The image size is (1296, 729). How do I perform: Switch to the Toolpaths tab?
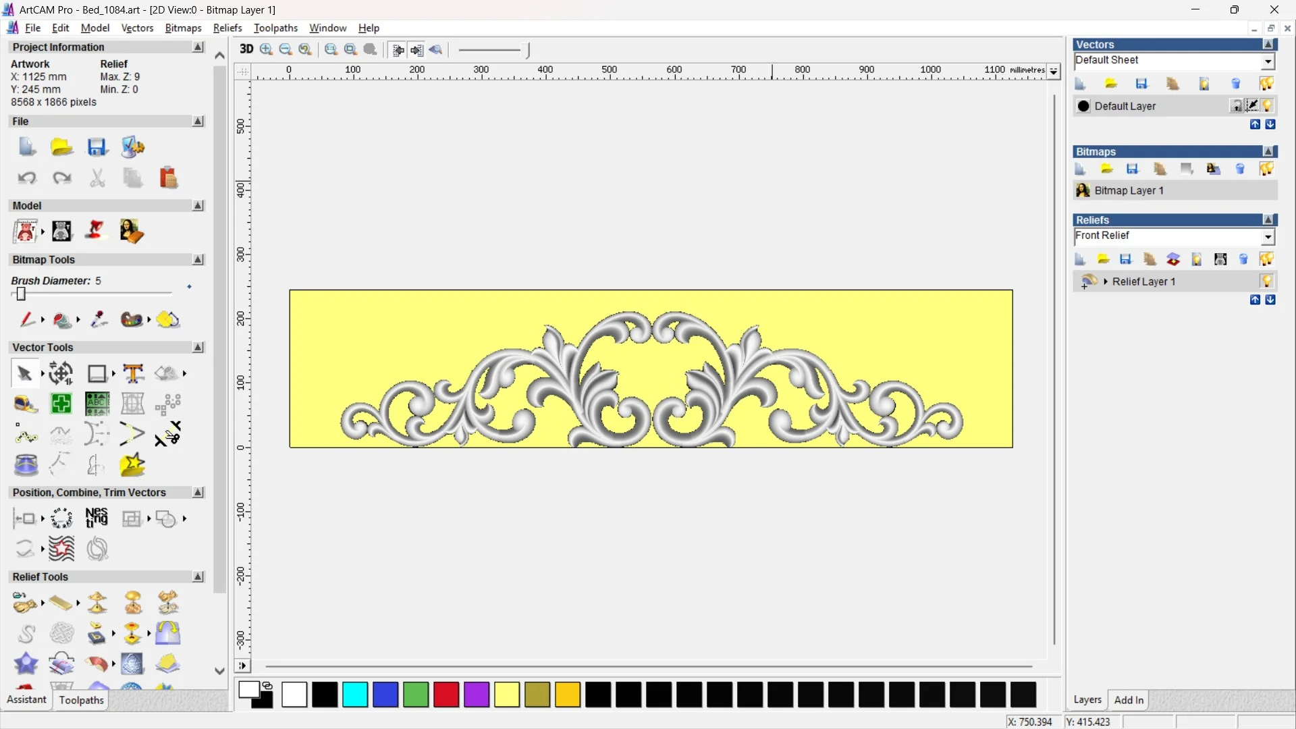pyautogui.click(x=81, y=700)
